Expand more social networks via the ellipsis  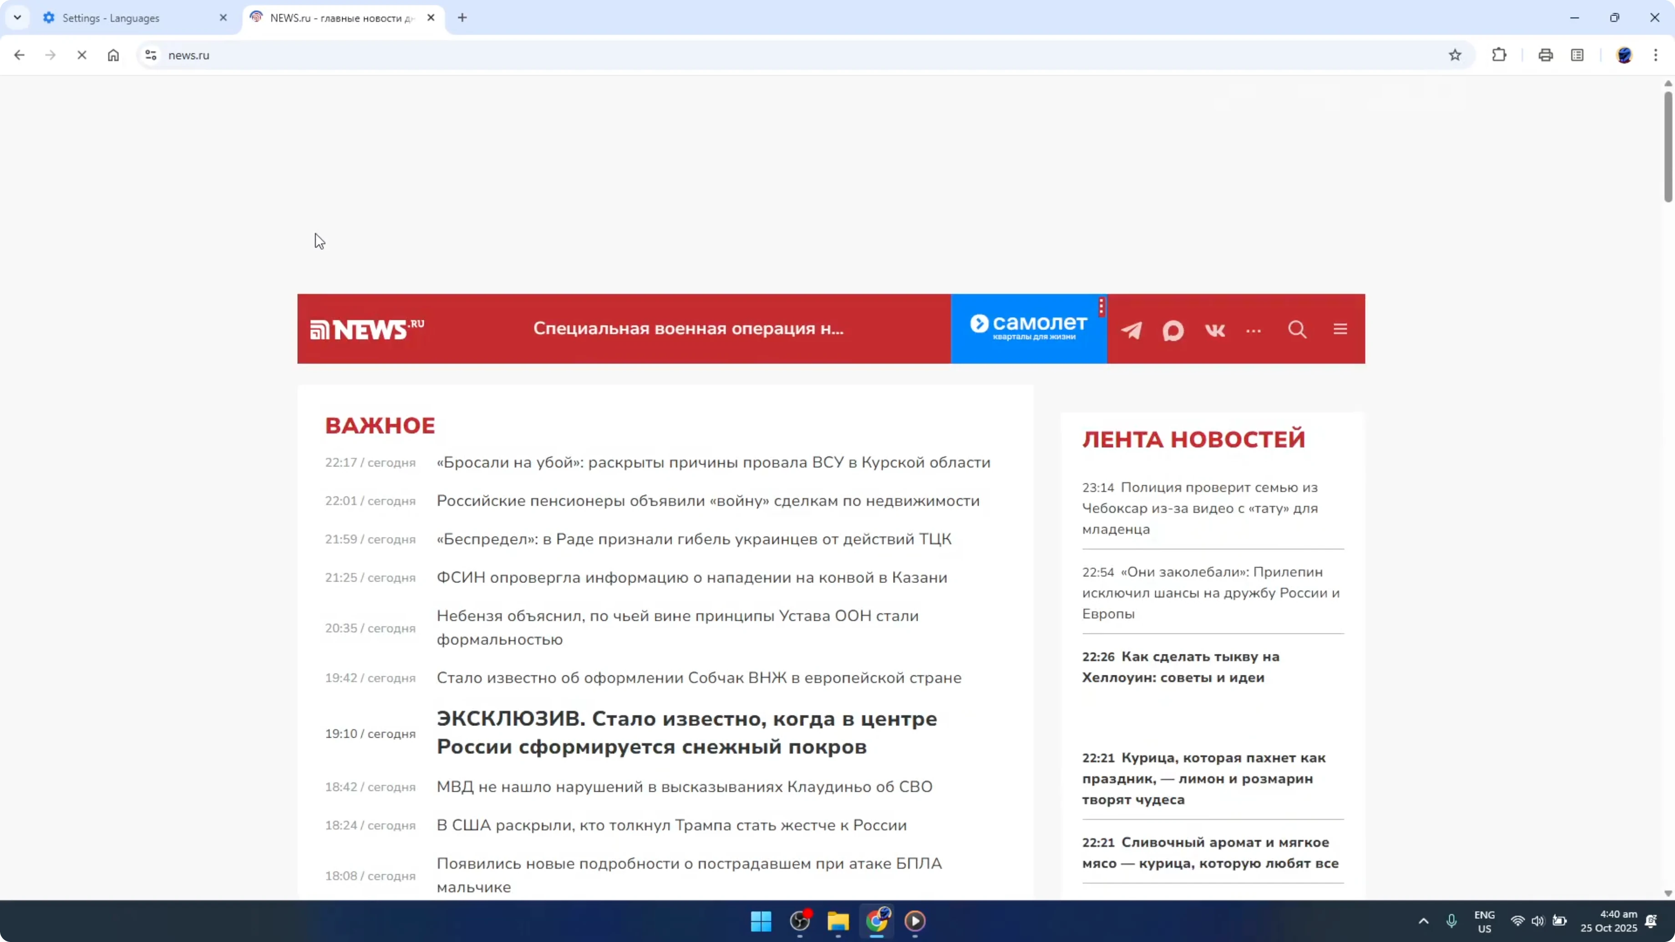(1254, 330)
